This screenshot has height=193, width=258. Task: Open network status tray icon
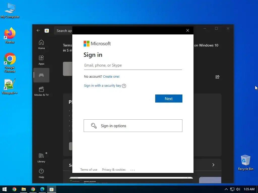[x=232, y=189]
